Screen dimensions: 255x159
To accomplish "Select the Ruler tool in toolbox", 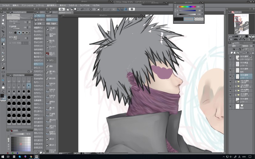I will tap(3, 80).
